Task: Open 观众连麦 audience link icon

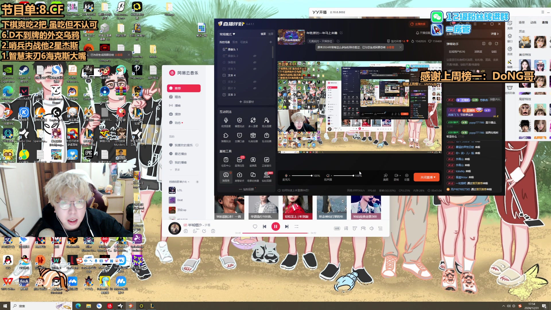Action: (267, 122)
